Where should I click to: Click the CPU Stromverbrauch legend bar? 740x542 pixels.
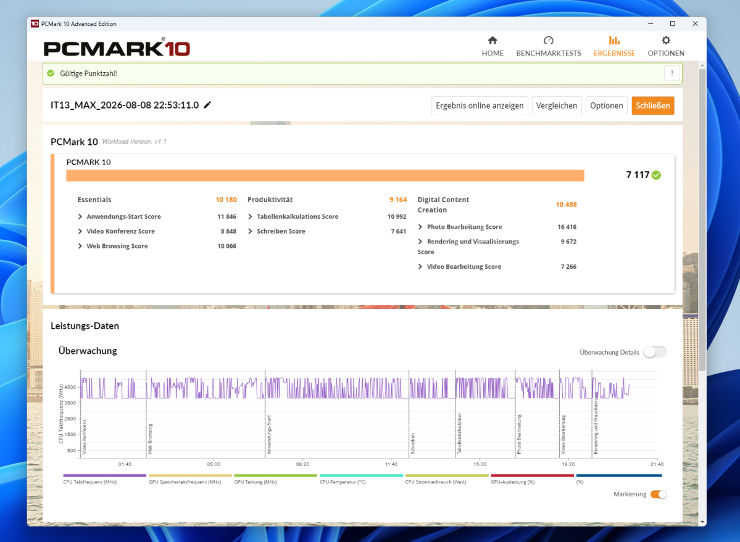pos(446,475)
